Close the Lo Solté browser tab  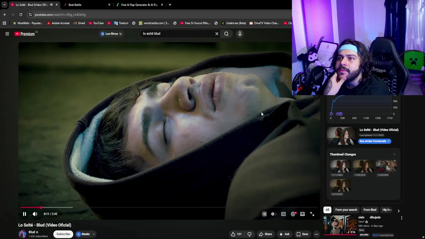(x=56, y=5)
